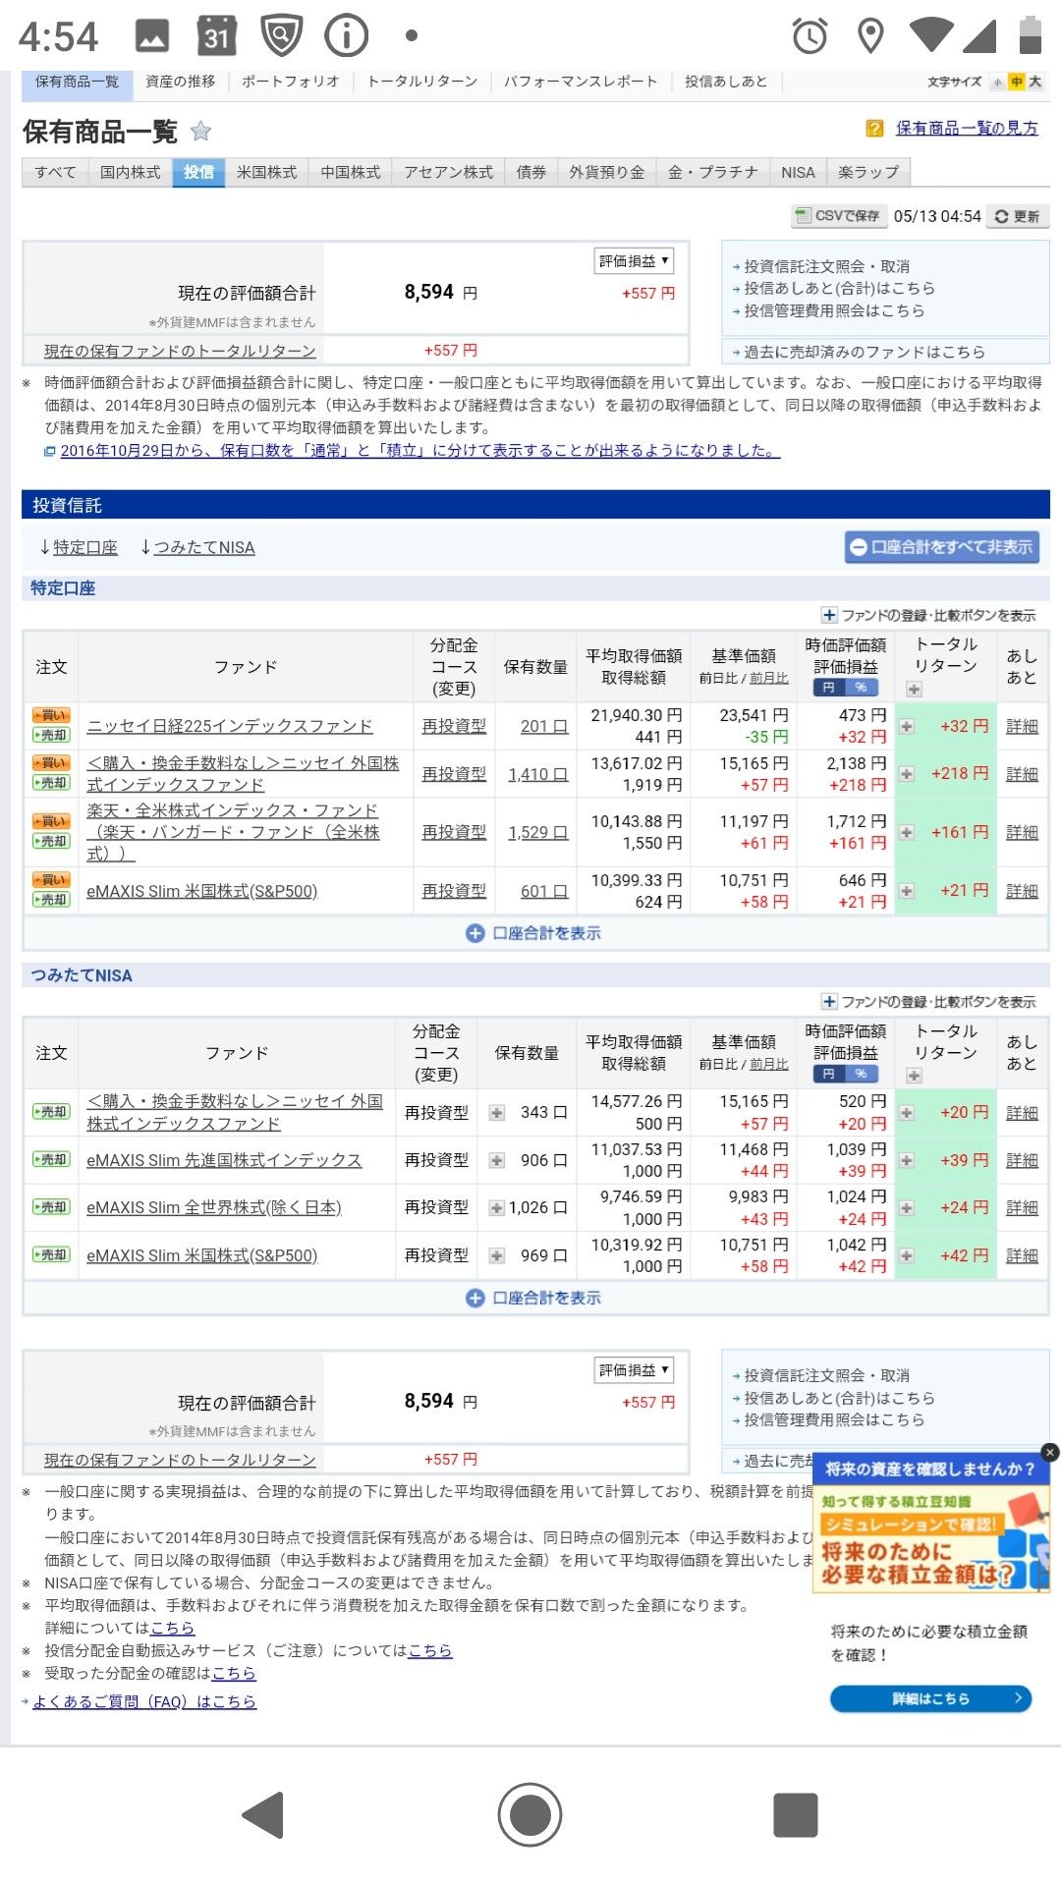Toggle 円 display in つみたてNISA table header
The width and height of the screenshot is (1061, 1886).
pos(829,1074)
